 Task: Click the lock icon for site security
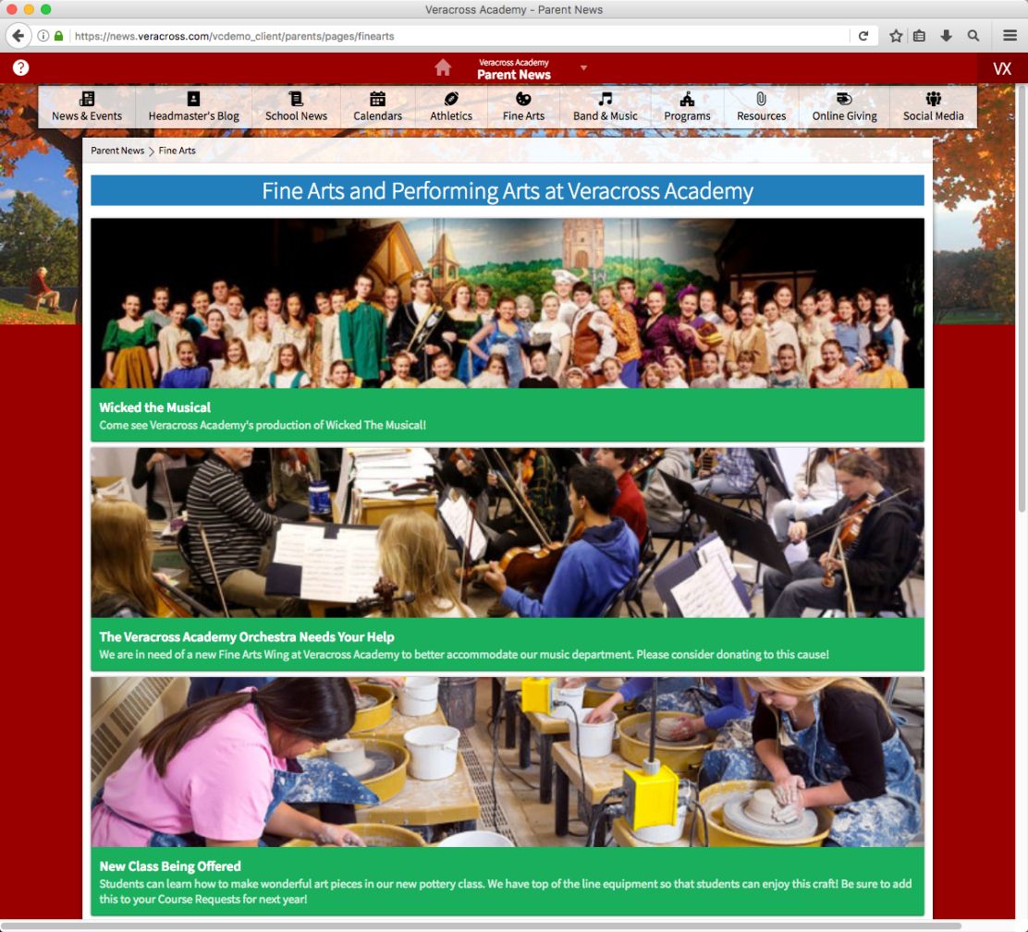click(x=59, y=36)
